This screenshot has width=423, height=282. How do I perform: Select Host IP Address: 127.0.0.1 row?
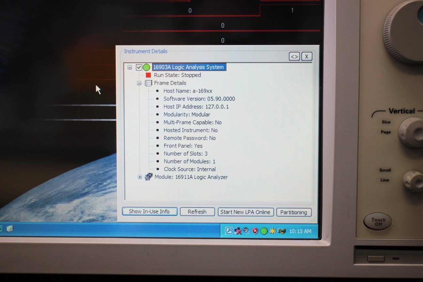click(196, 106)
